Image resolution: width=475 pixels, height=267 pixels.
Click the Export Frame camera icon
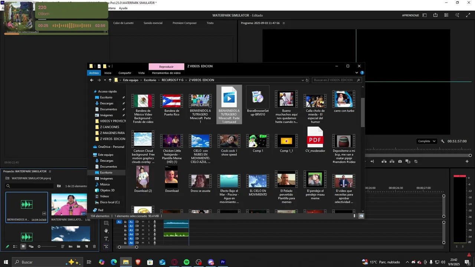(400, 161)
